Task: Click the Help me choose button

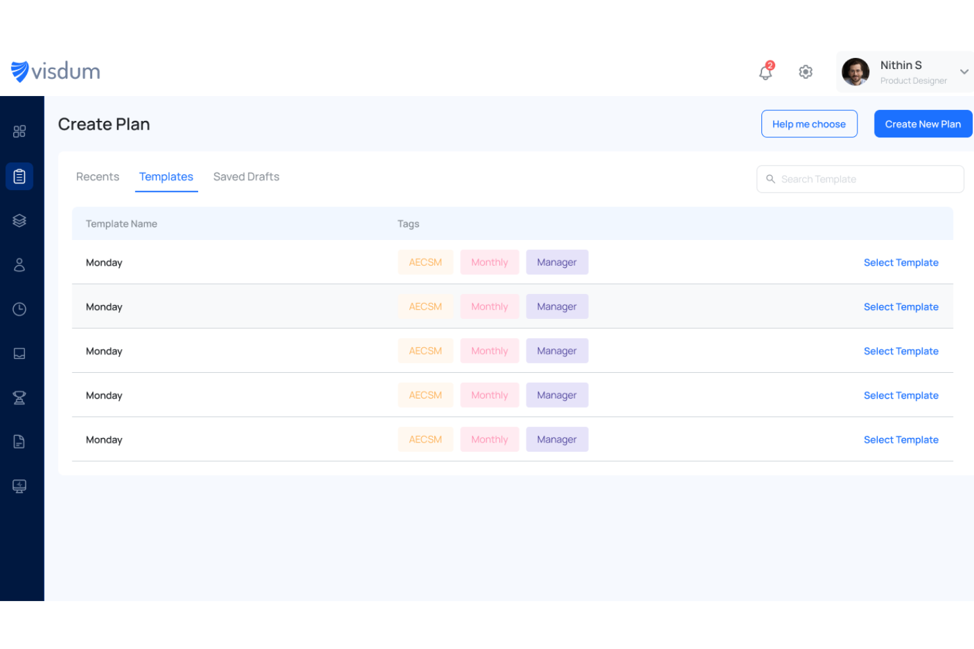Action: [809, 124]
